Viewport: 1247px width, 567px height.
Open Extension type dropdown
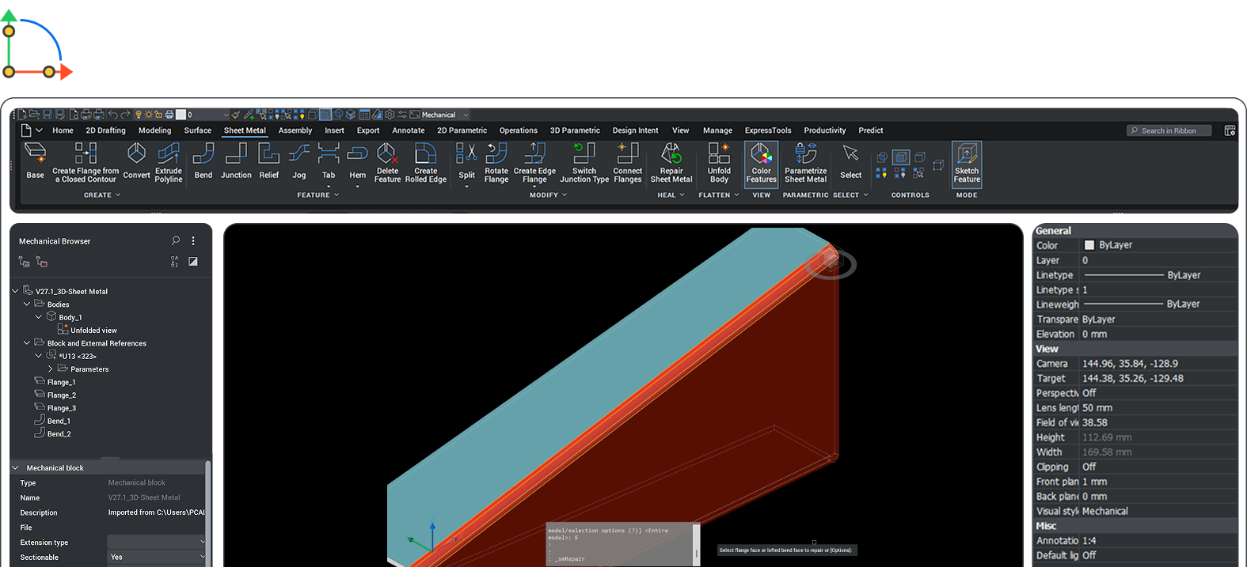156,542
